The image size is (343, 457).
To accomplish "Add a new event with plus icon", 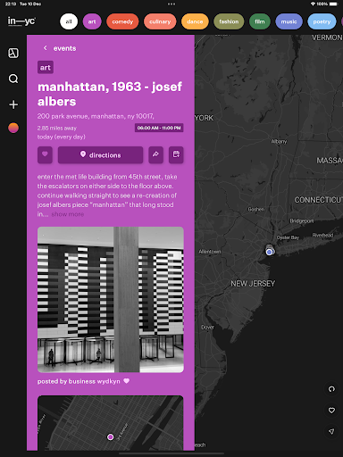I will pos(13,104).
